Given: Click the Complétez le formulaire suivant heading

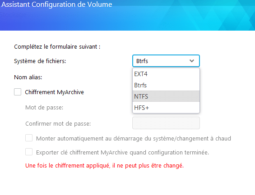Looking at the screenshot, I should tap(57, 47).
